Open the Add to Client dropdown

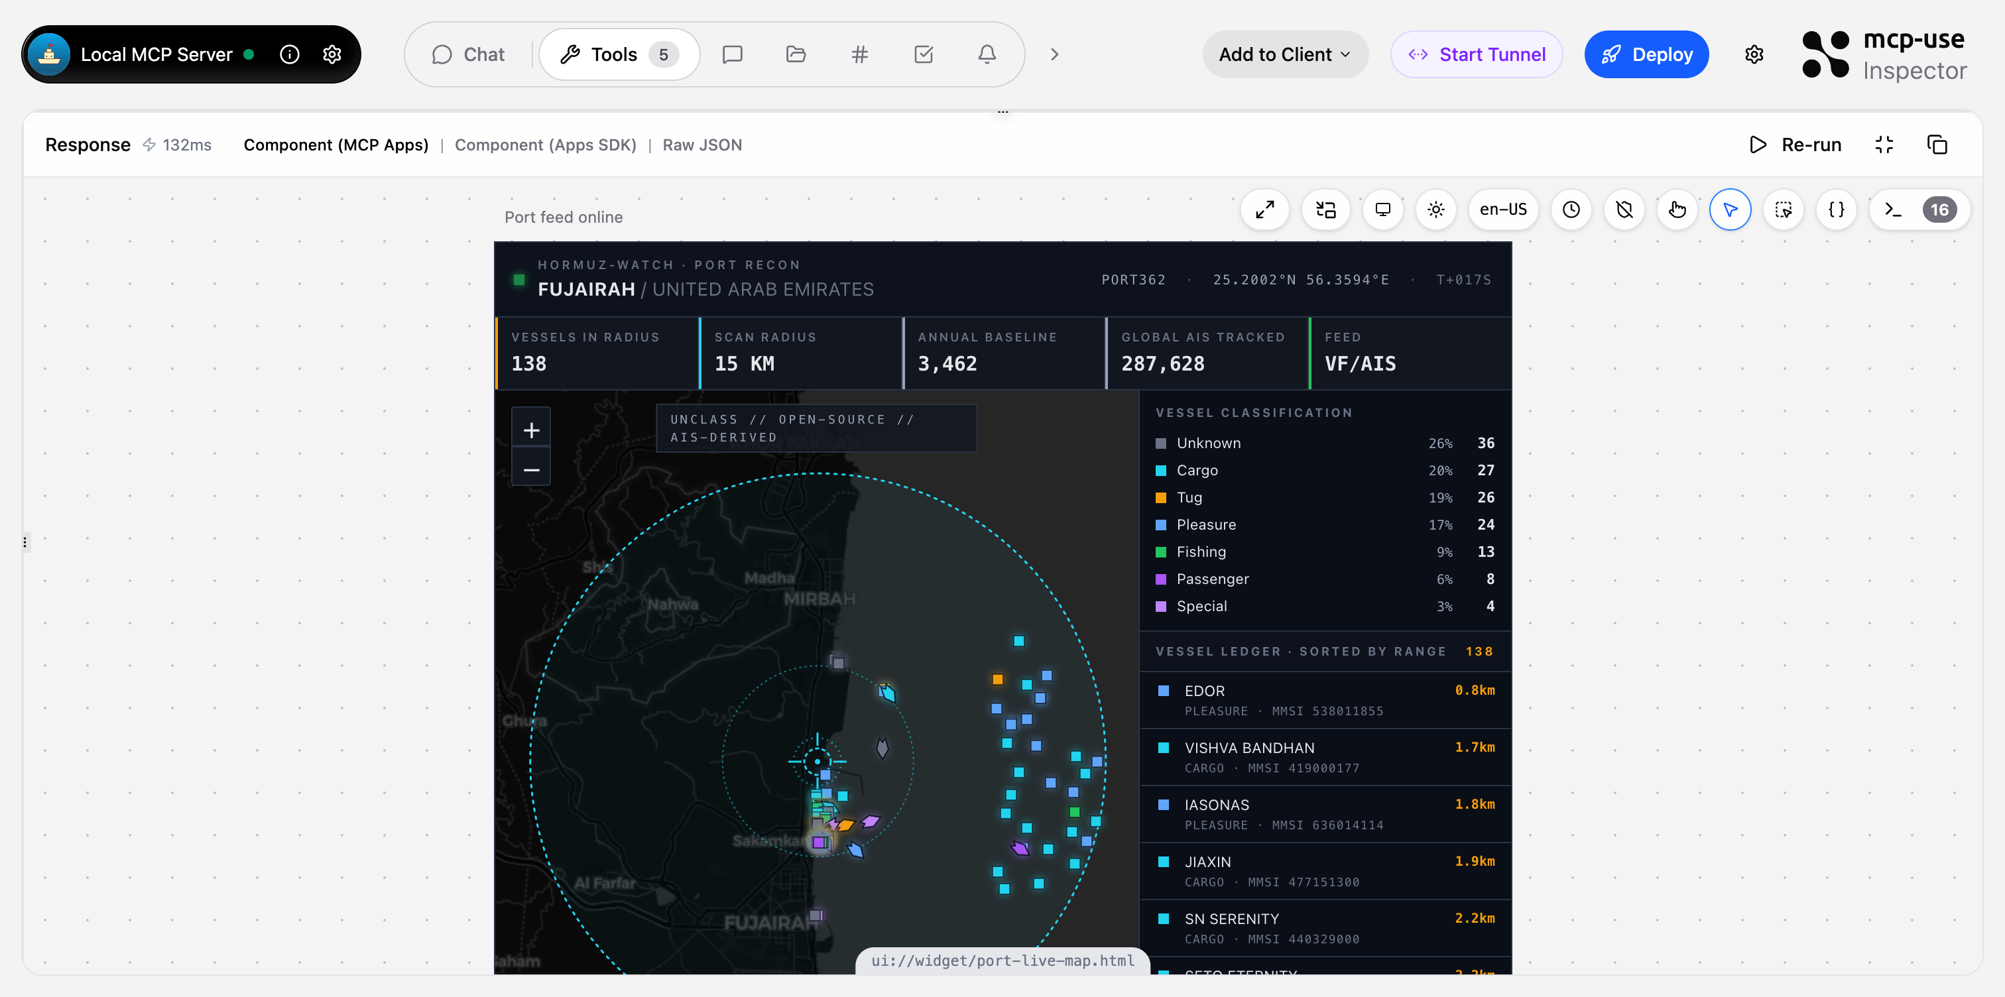pos(1284,54)
